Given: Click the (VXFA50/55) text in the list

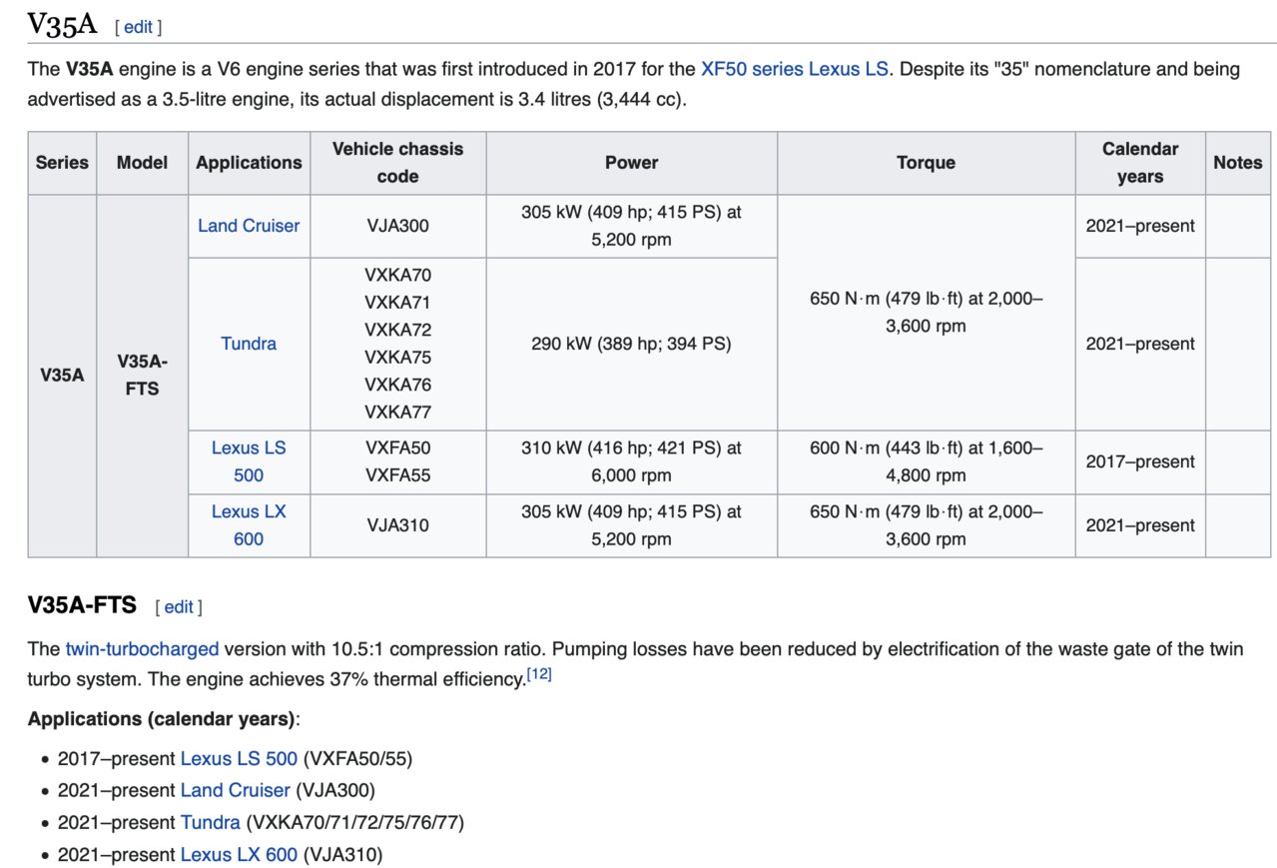Looking at the screenshot, I should pyautogui.click(x=357, y=758).
